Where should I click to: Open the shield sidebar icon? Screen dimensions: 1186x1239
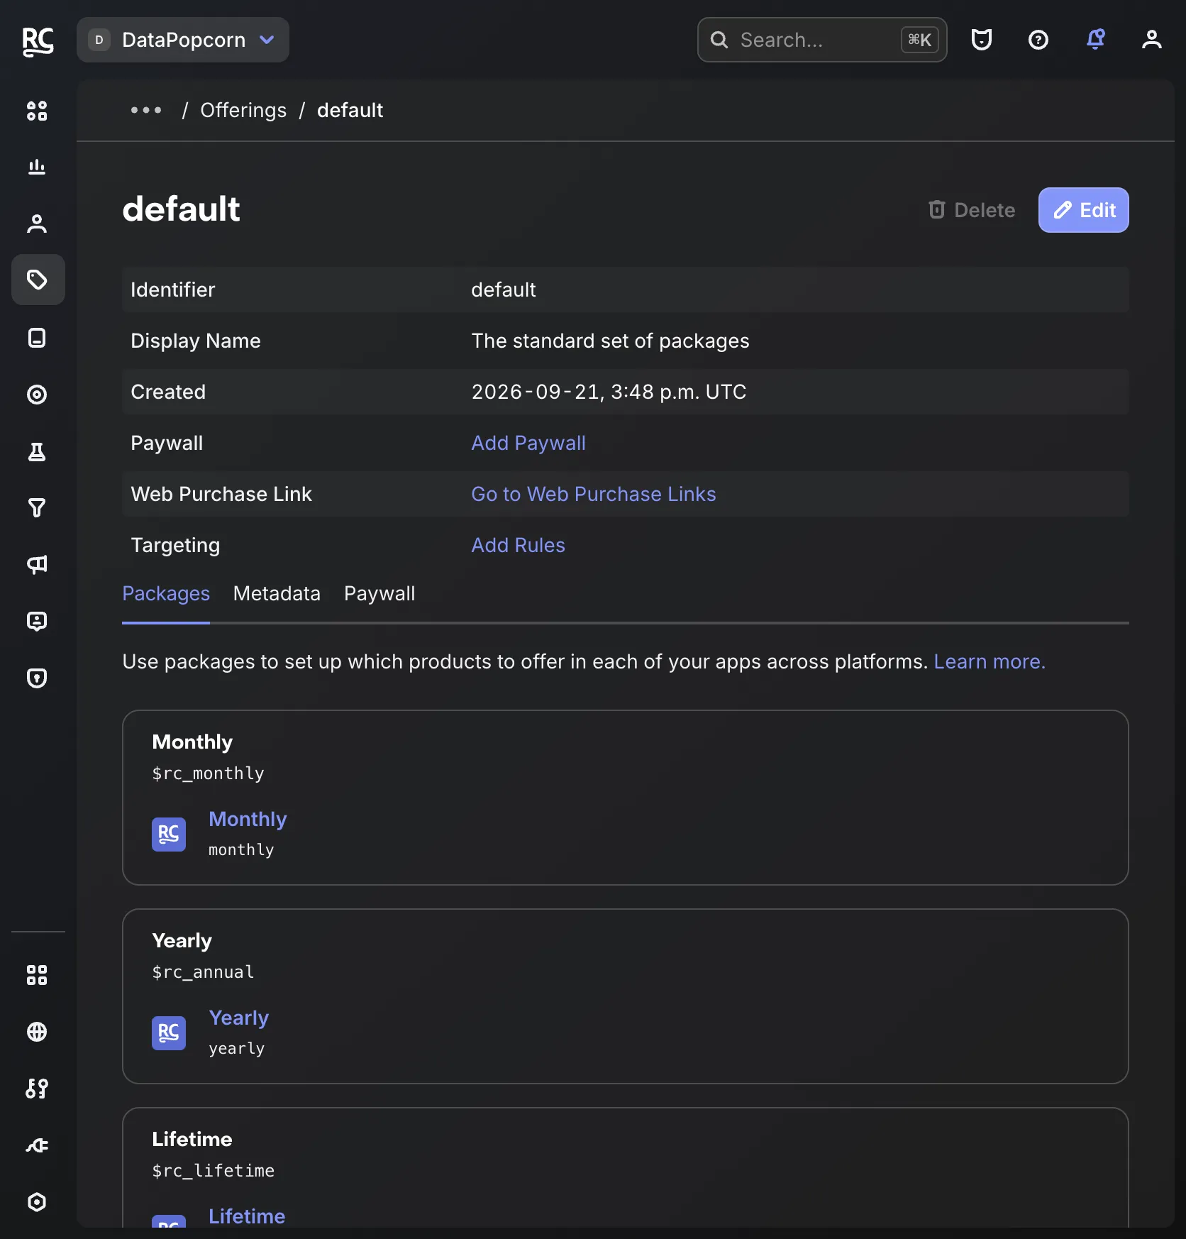click(37, 678)
